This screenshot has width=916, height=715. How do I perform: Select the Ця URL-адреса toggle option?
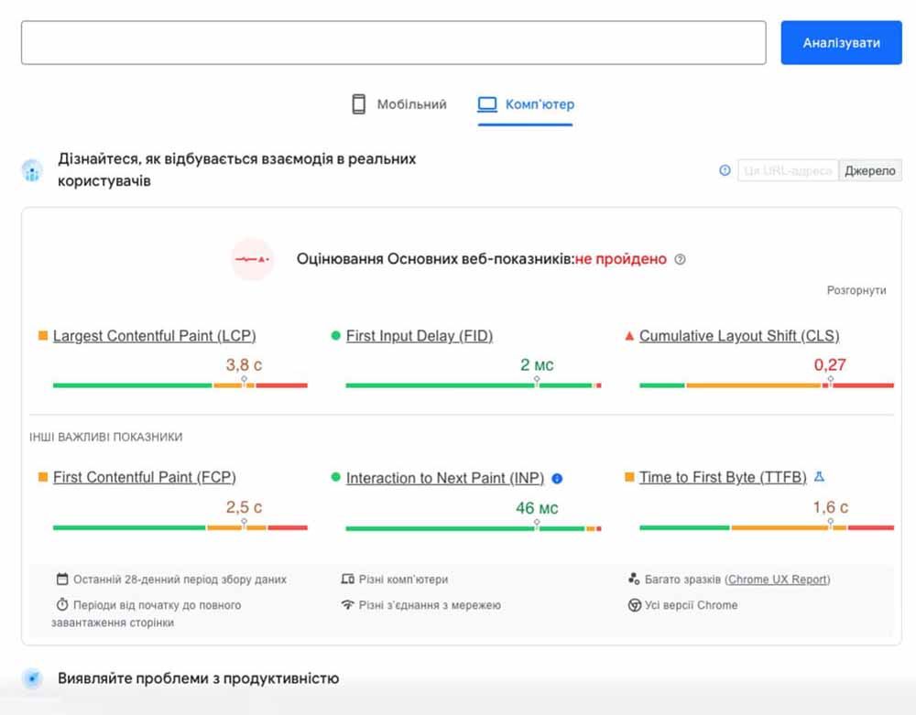[x=787, y=170]
